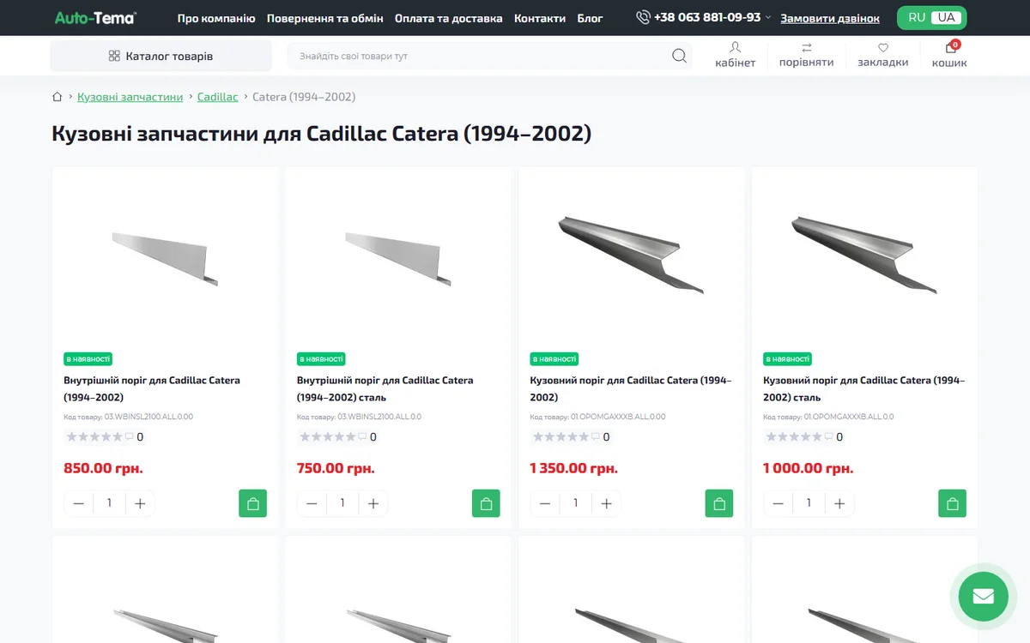Add the 850.00 грн. threshold to cart
Image resolution: width=1030 pixels, height=643 pixels.
coord(252,503)
